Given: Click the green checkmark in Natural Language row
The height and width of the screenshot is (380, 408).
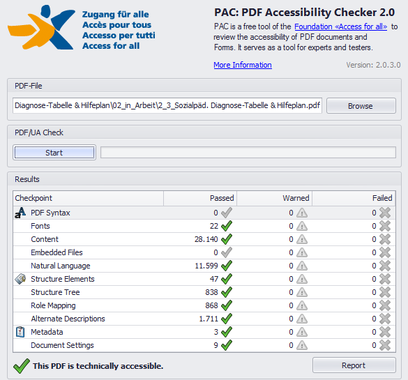Looking at the screenshot, I should (227, 266).
